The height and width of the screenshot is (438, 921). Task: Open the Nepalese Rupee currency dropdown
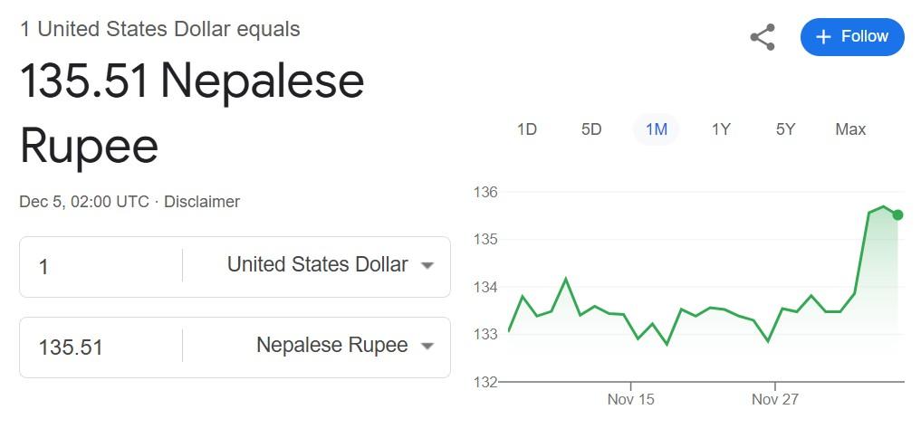coord(345,346)
